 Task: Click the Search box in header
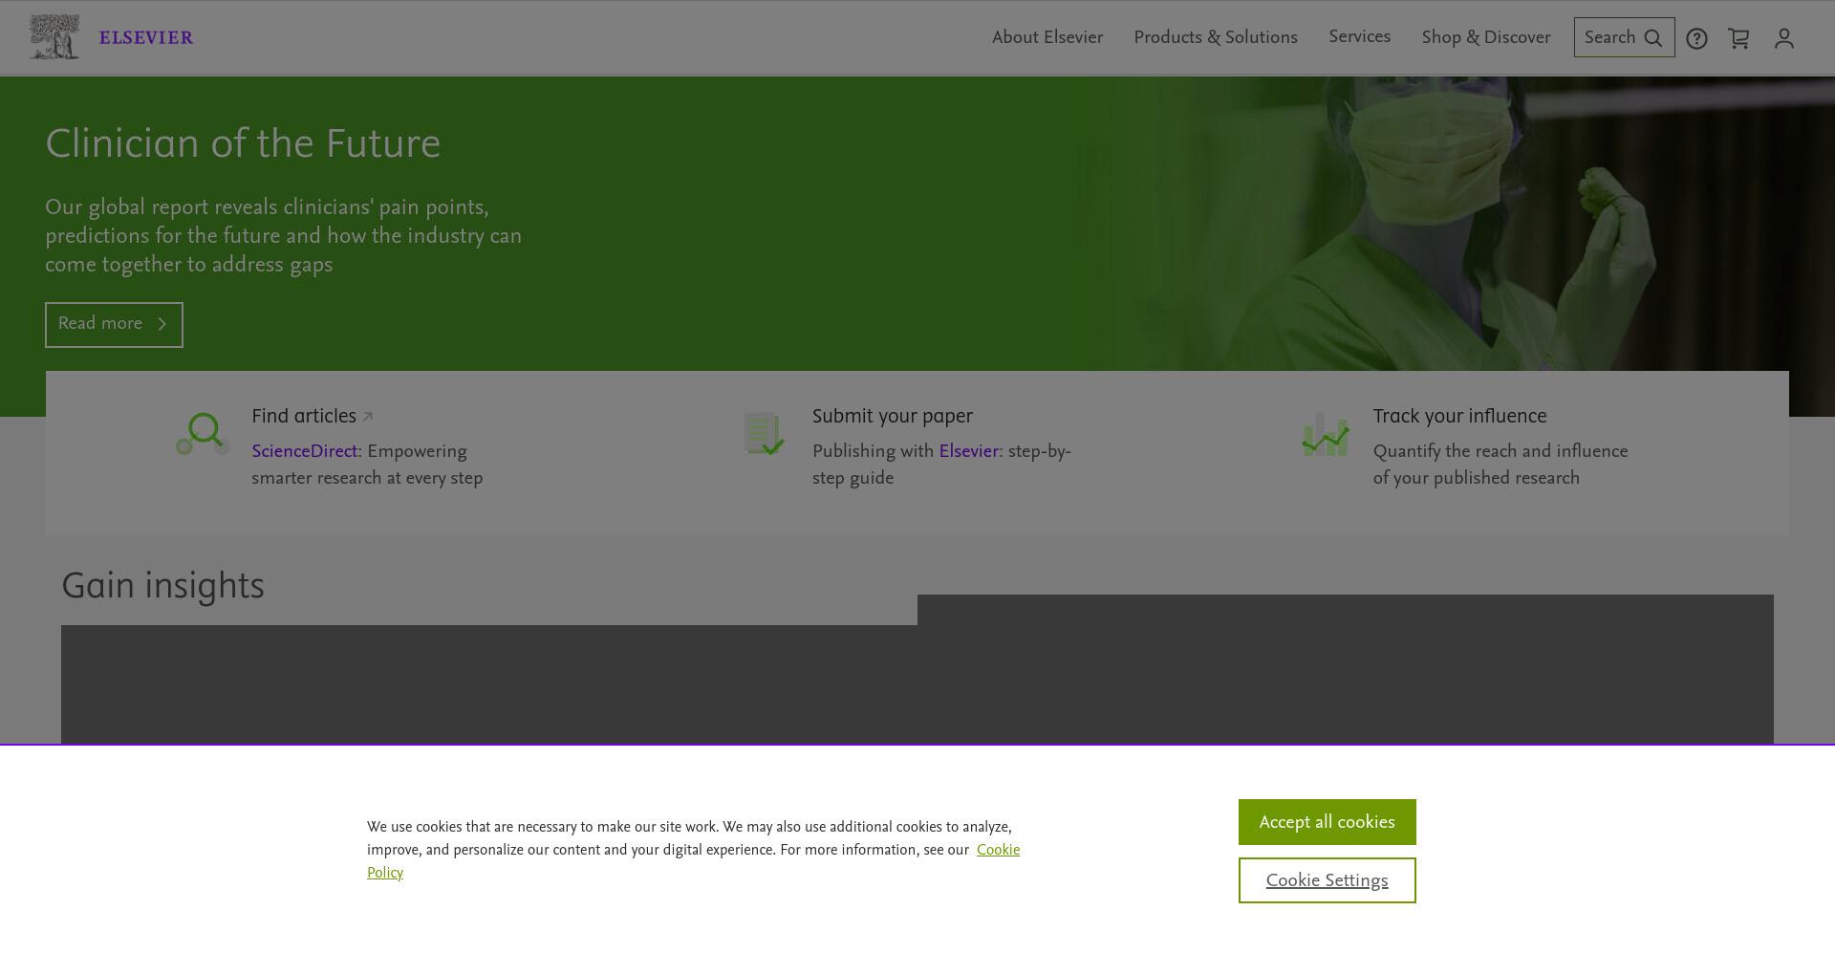tap(1624, 37)
